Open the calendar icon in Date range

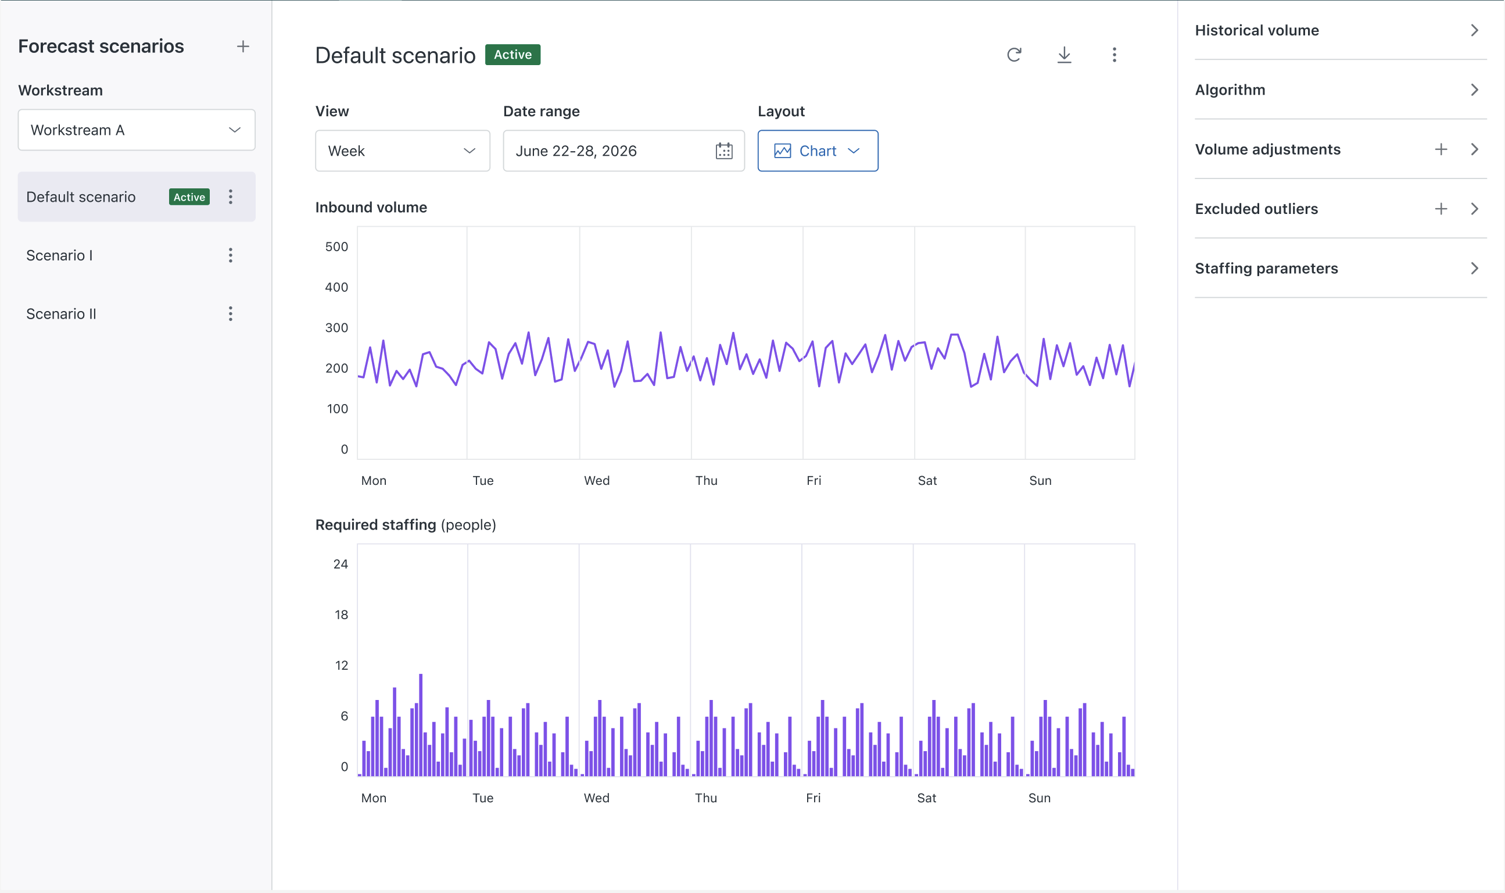pos(724,151)
